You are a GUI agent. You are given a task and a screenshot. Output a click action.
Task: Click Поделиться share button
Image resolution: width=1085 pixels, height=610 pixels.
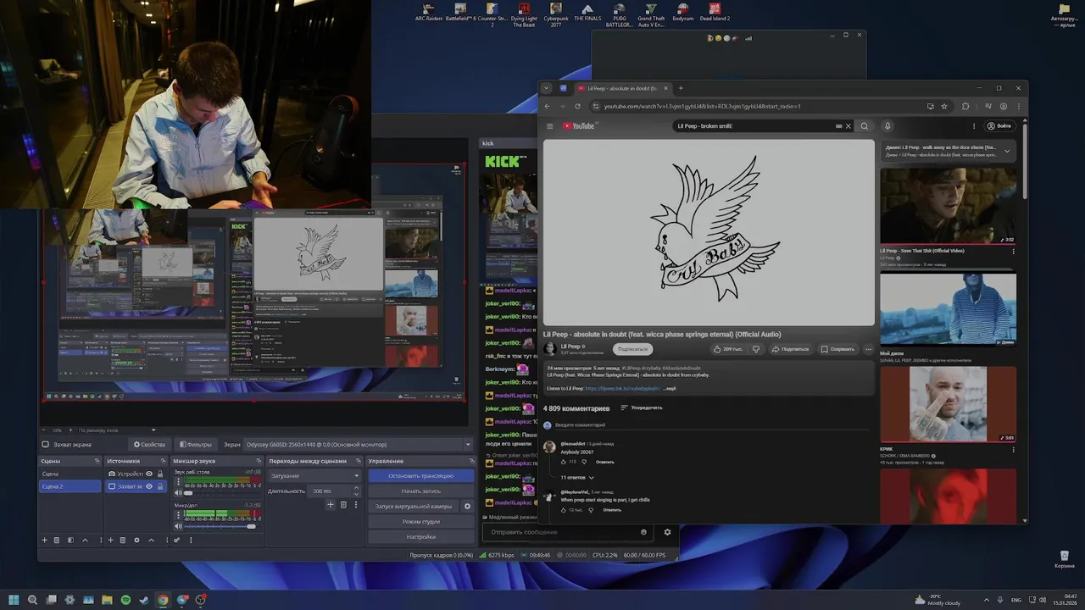point(790,349)
